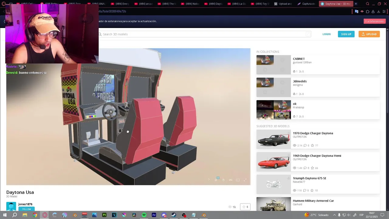The height and width of the screenshot is (219, 389).
Task: Open Google Chrome from the taskbar
Action: (35, 215)
